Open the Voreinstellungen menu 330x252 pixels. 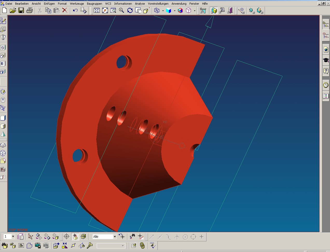pyautogui.click(x=158, y=4)
